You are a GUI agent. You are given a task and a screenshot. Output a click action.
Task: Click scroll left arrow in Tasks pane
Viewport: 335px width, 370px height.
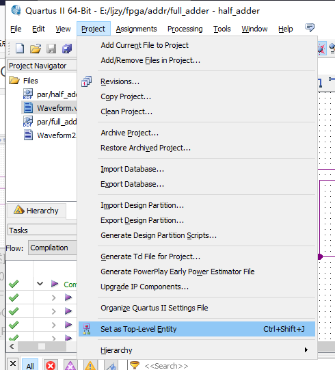[x=12, y=346]
